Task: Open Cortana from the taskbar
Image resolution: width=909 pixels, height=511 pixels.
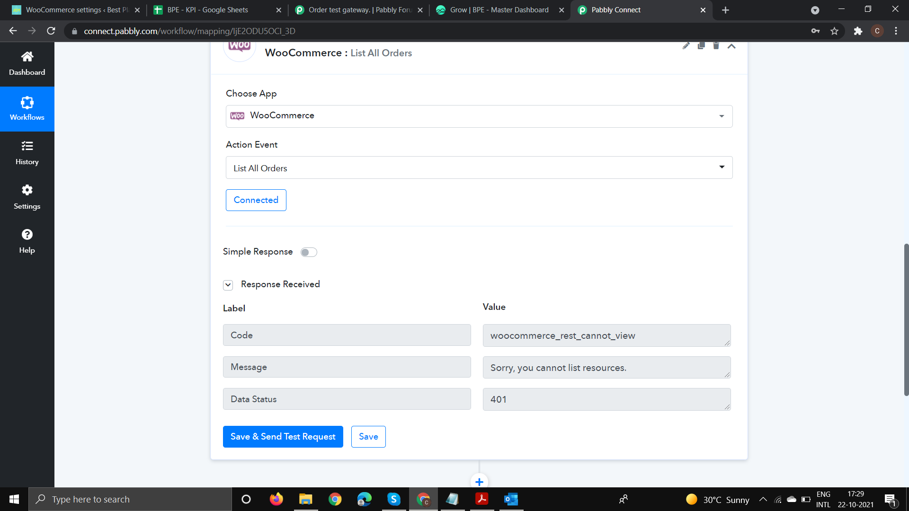Action: (x=246, y=499)
